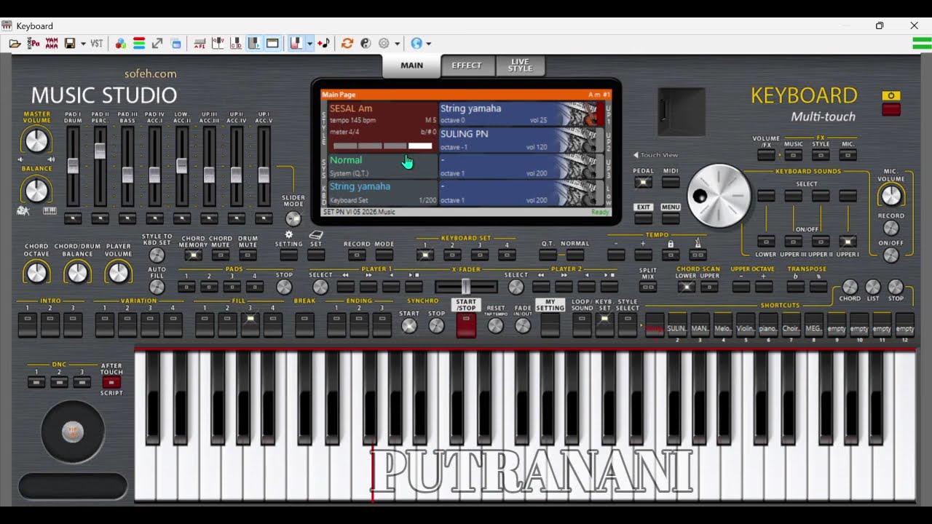Toggle the PEDAL button
This screenshot has height=524, width=932.
click(643, 183)
